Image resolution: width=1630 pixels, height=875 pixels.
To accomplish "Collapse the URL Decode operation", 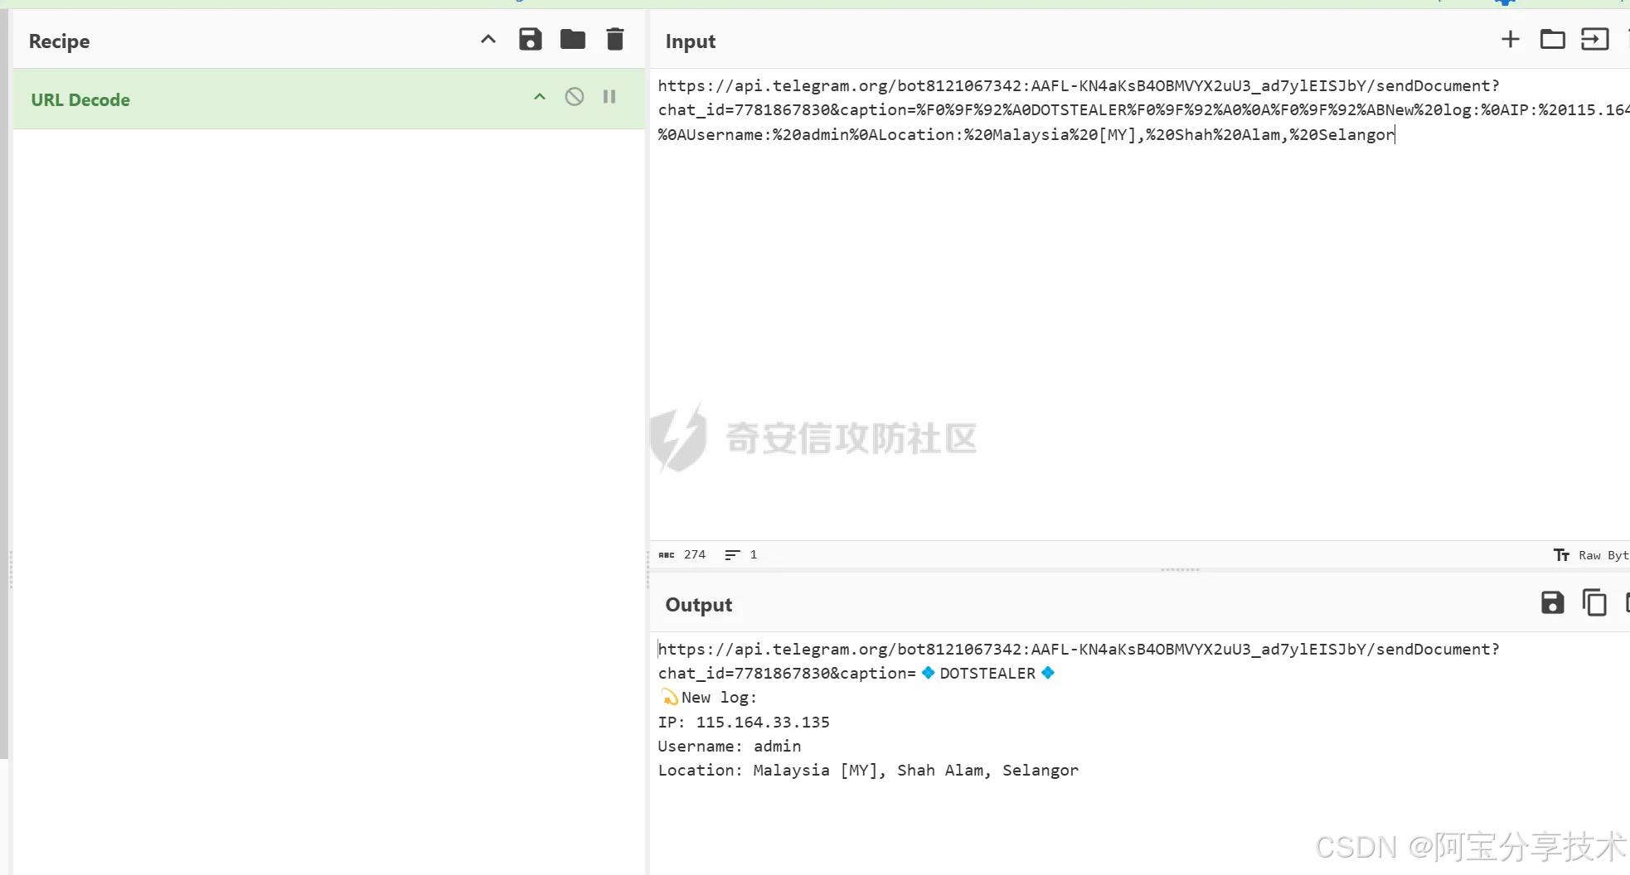I will [540, 97].
